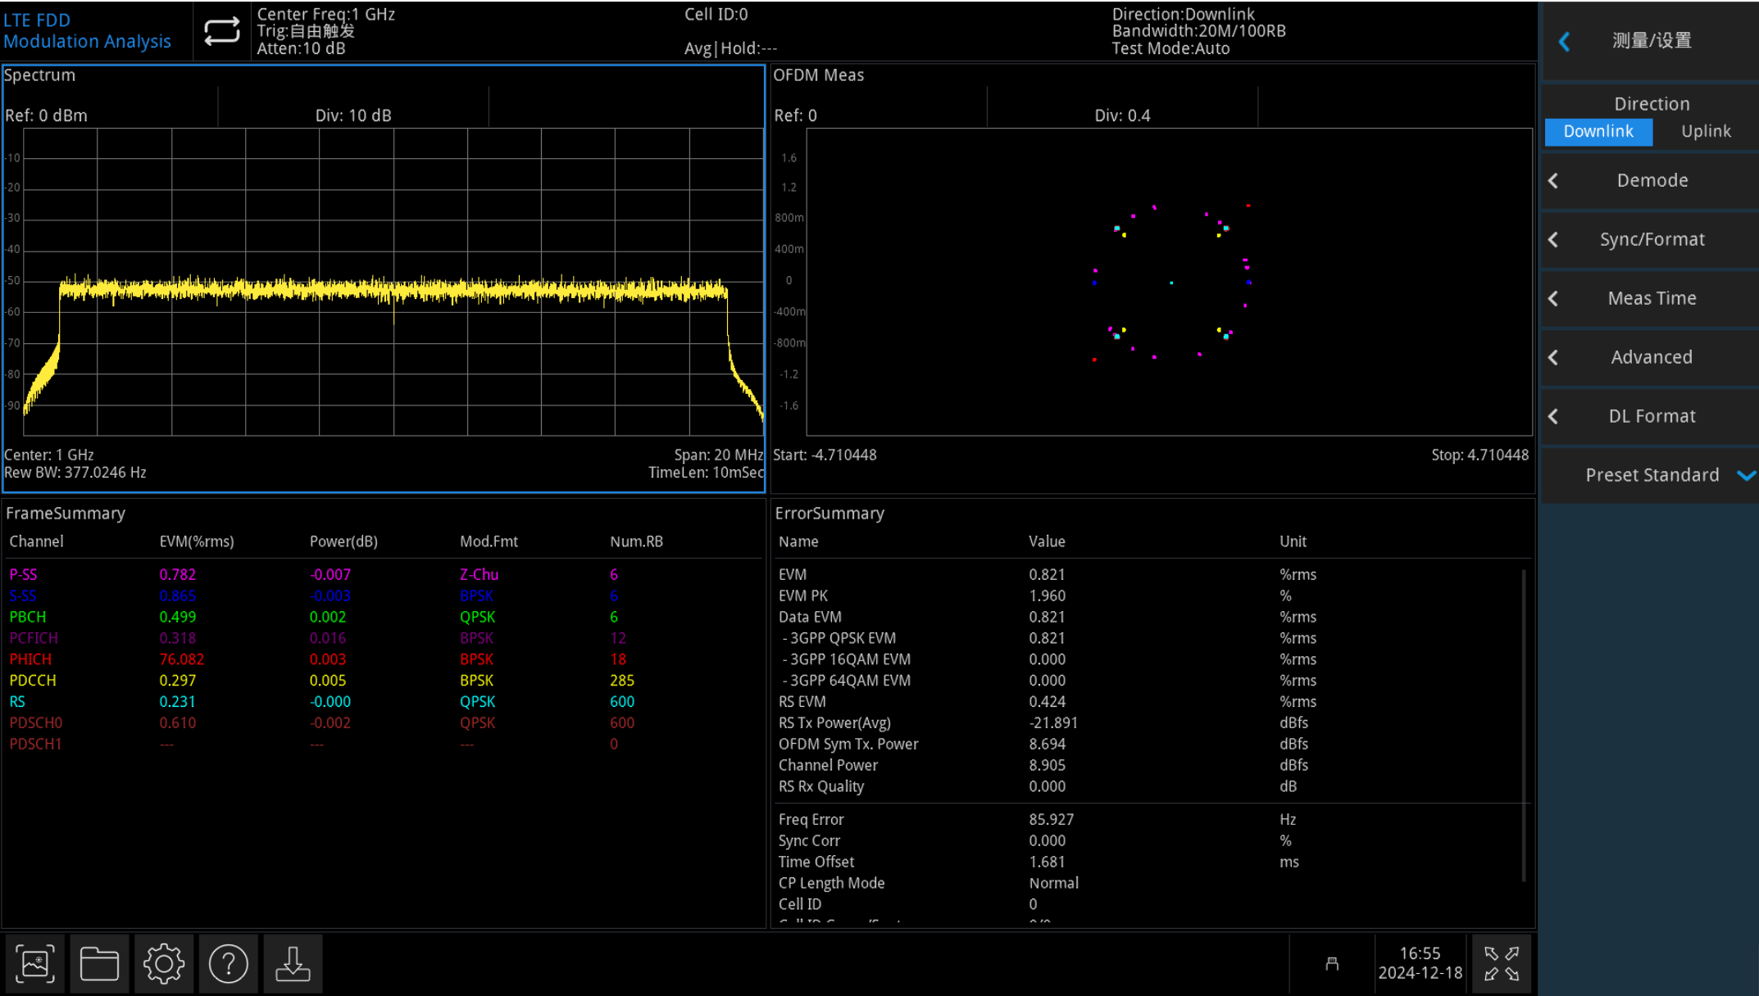Go back using 测量/设置 arrow
This screenshot has width=1759, height=996.
click(x=1564, y=41)
